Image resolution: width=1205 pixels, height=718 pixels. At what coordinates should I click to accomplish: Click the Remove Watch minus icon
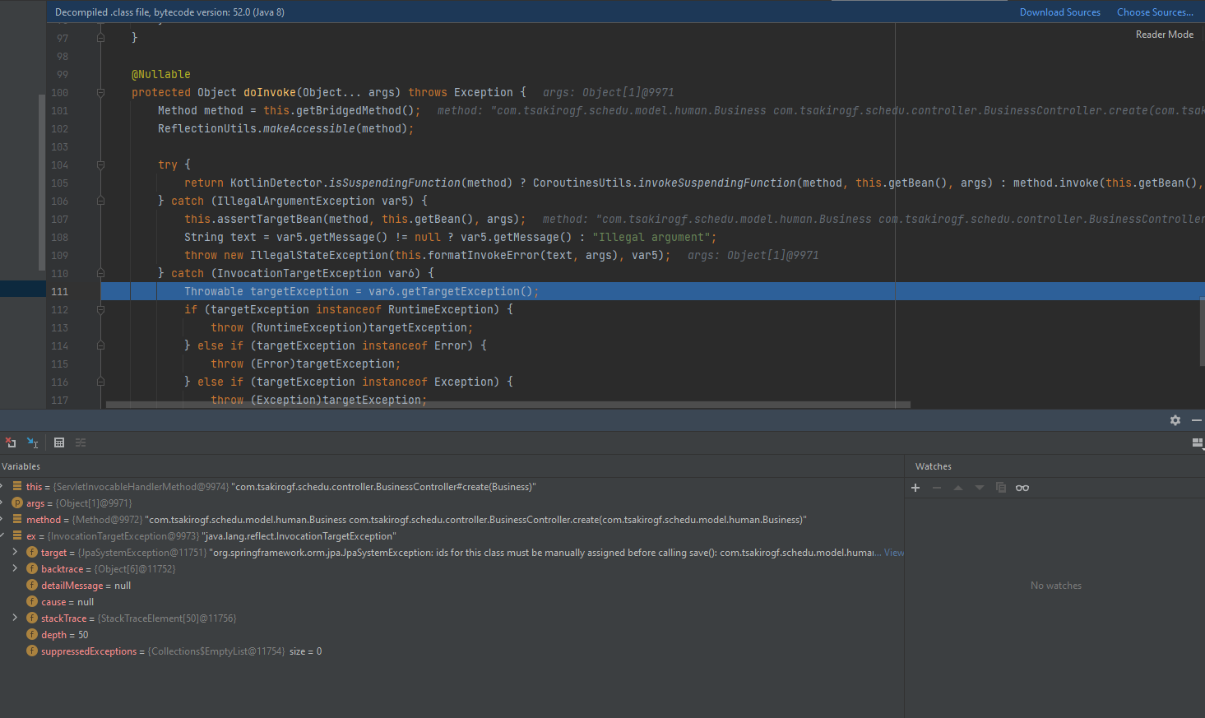tap(937, 488)
